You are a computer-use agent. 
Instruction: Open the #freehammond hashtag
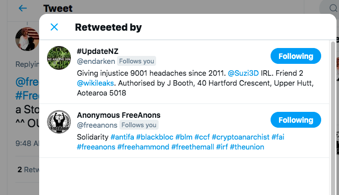(143, 147)
